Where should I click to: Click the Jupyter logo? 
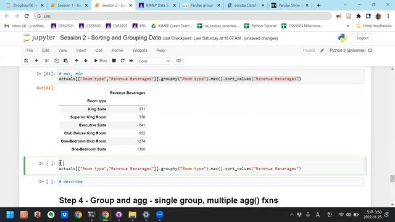pos(39,38)
